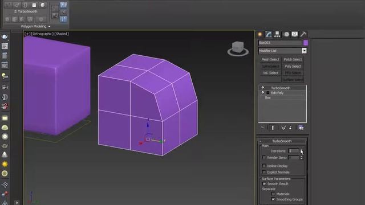Click the Surface Select button

tap(293, 80)
